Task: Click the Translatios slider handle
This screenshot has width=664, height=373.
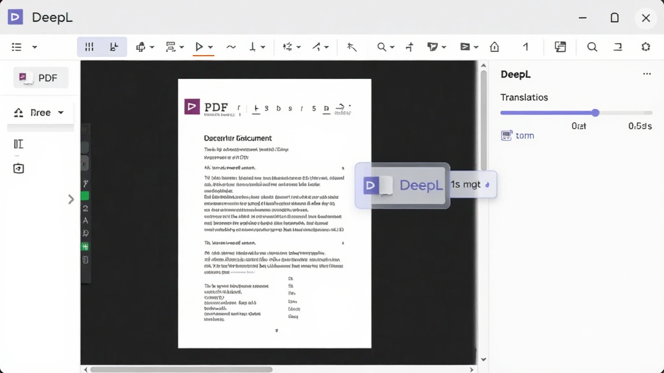Action: coord(595,113)
